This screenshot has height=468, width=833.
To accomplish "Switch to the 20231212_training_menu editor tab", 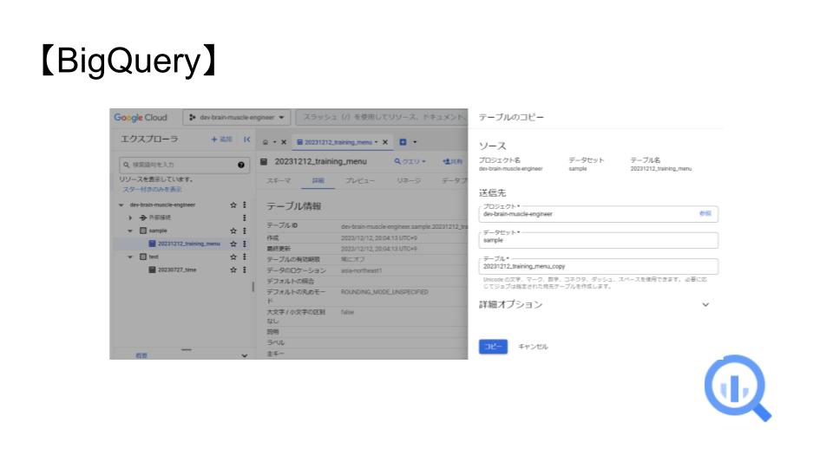I will pyautogui.click(x=338, y=142).
